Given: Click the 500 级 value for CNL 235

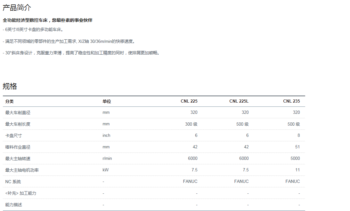Looking at the screenshot, I should pyautogui.click(x=294, y=124).
